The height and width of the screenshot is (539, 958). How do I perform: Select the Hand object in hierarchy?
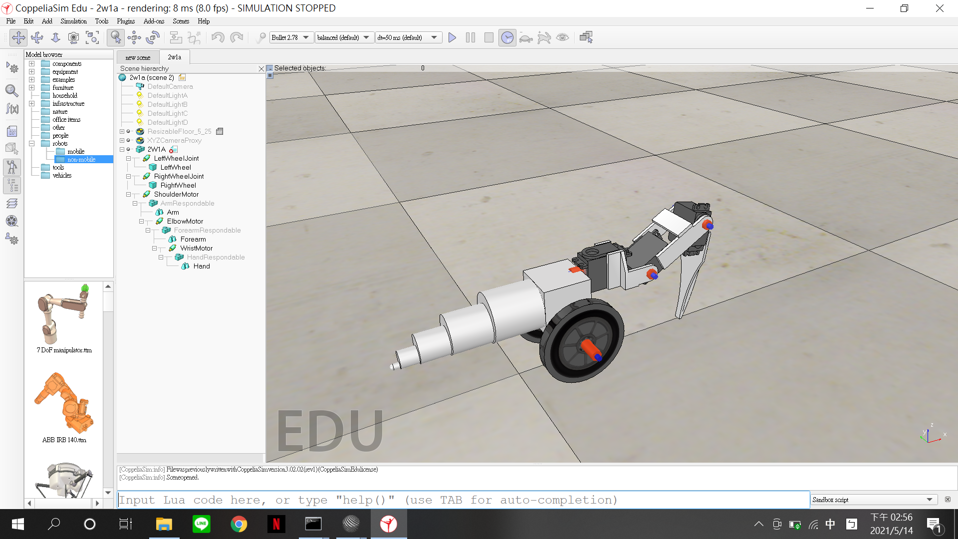[202, 266]
